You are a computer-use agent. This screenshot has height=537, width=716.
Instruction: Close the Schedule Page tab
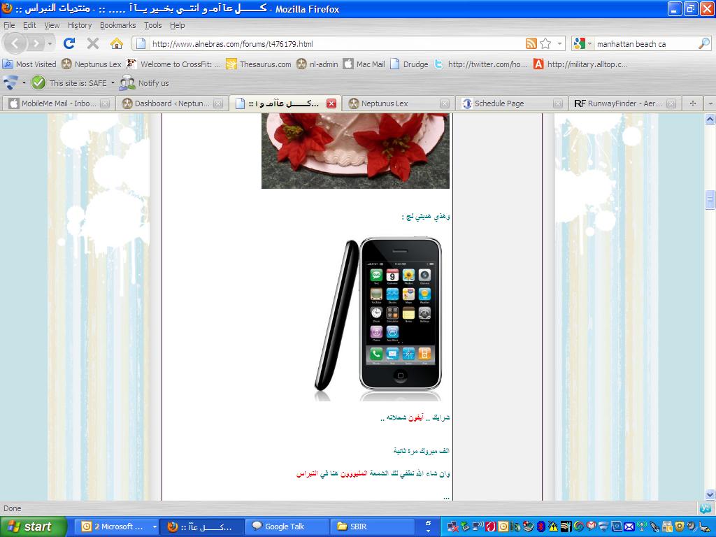557,103
